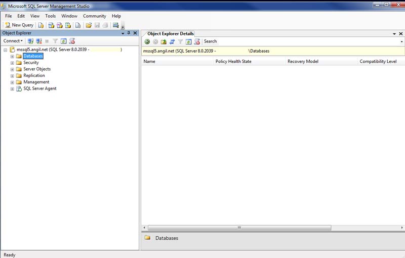
Task: Click the Refresh icon in Object Explorer toolbar
Action: pyautogui.click(x=64, y=41)
